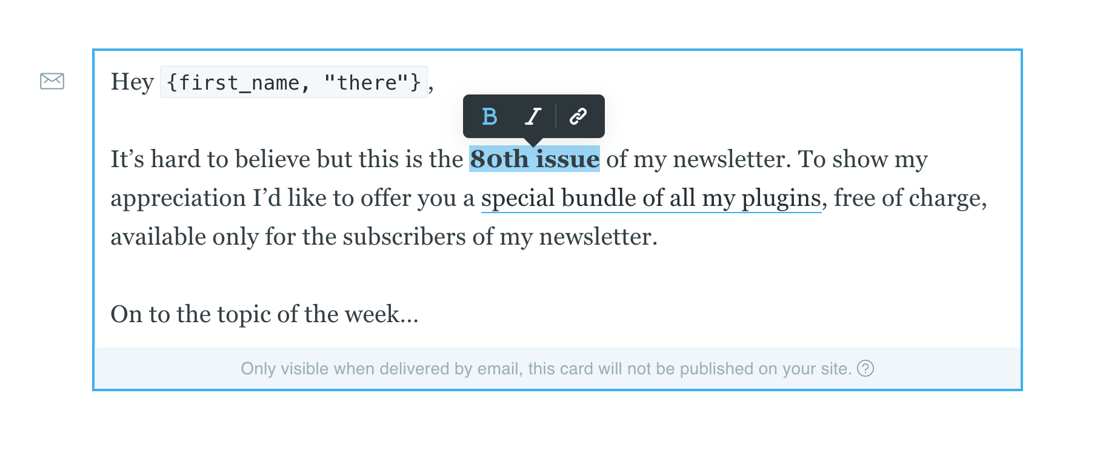Click the {first_name, "there"} placeholder
Screen dimensions: 1120x453
point(294,82)
